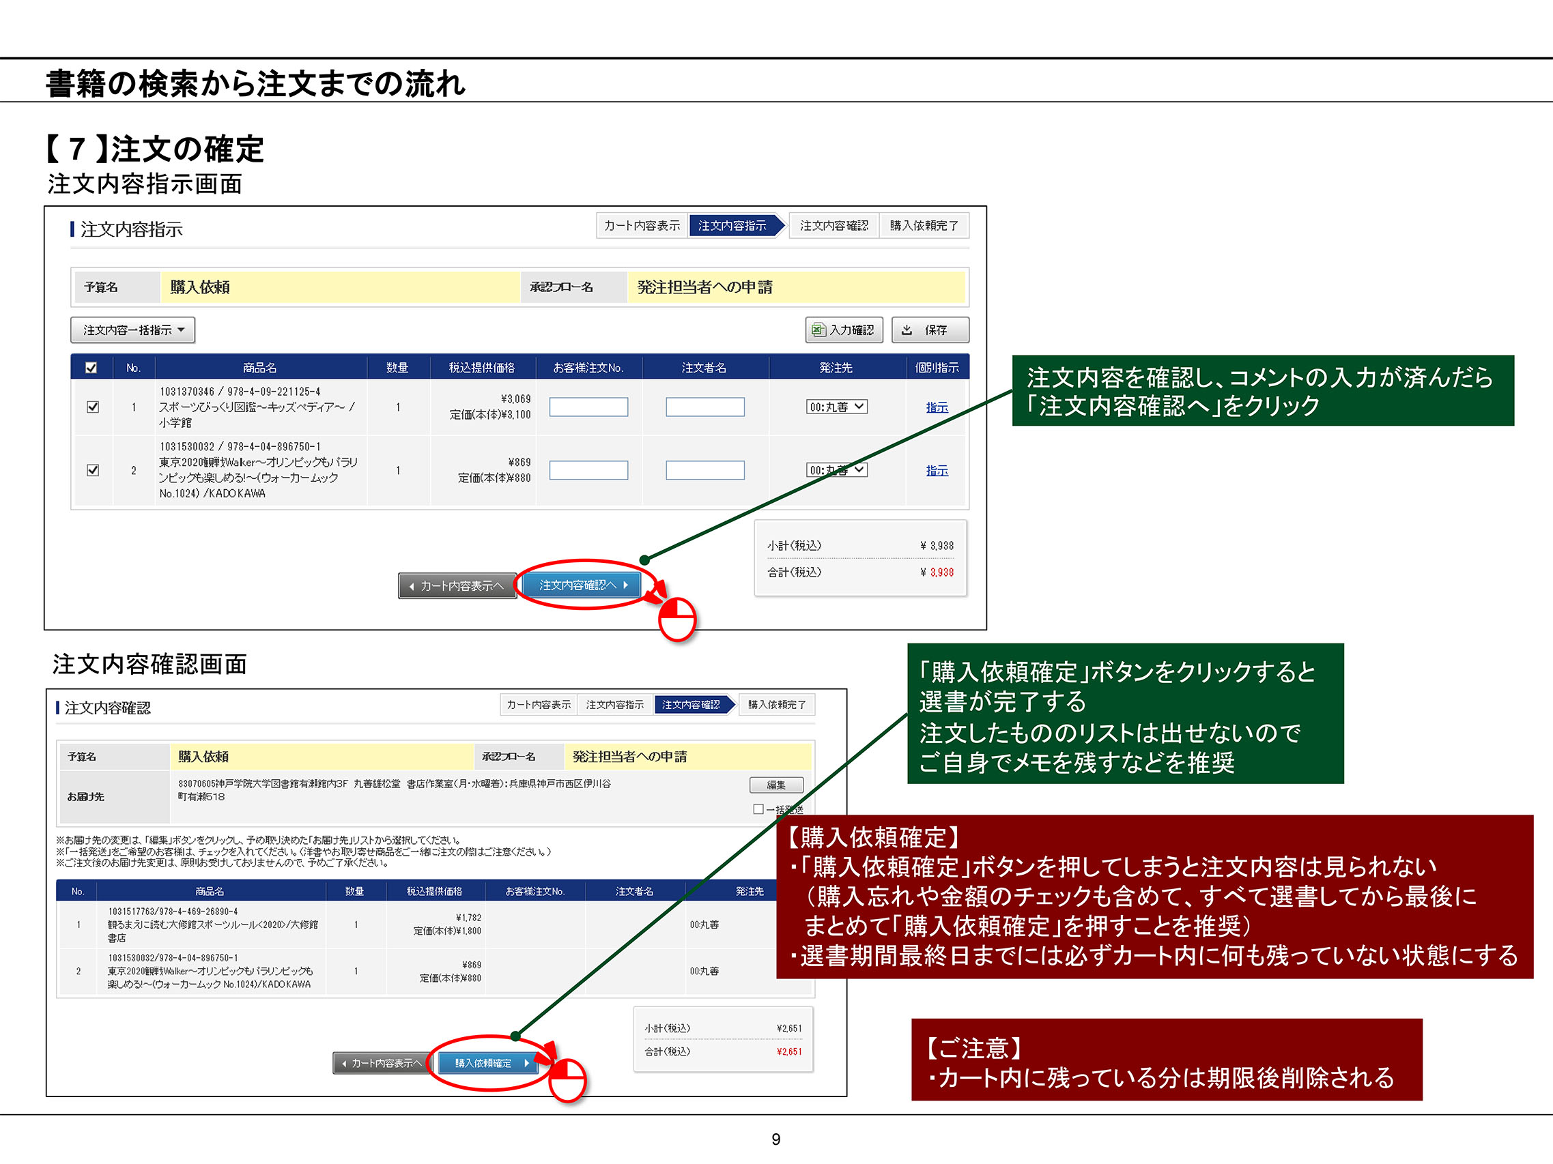The height and width of the screenshot is (1164, 1553).
Task: Click 指示 link for item 1
Action: click(937, 407)
